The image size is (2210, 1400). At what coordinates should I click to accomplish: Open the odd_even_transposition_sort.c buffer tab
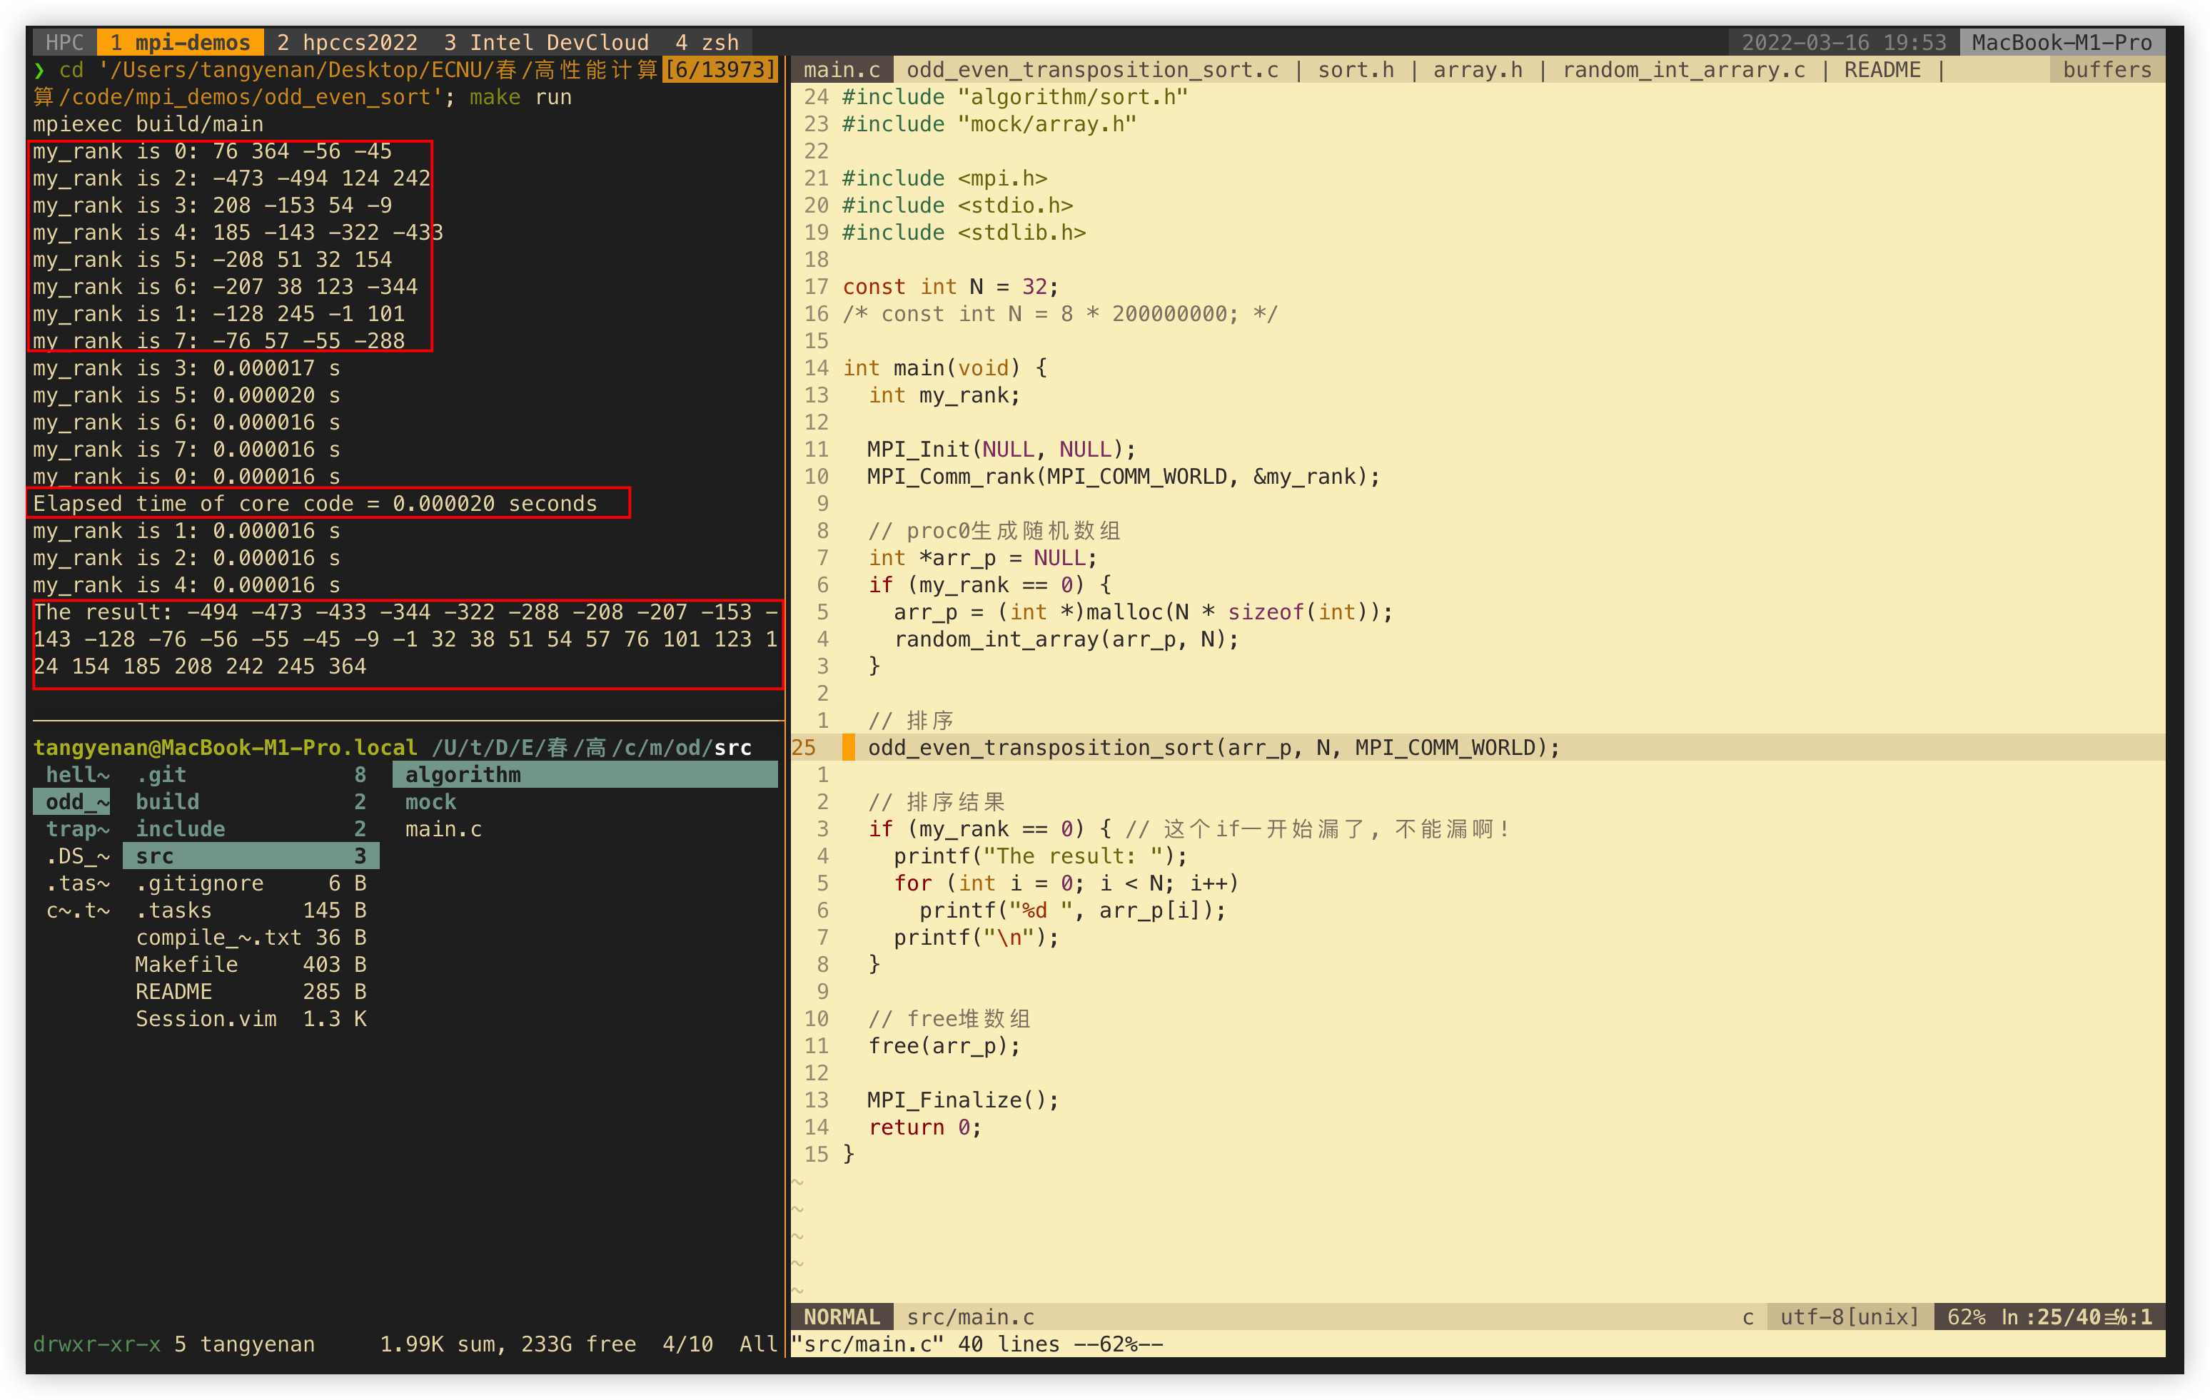point(1091,70)
